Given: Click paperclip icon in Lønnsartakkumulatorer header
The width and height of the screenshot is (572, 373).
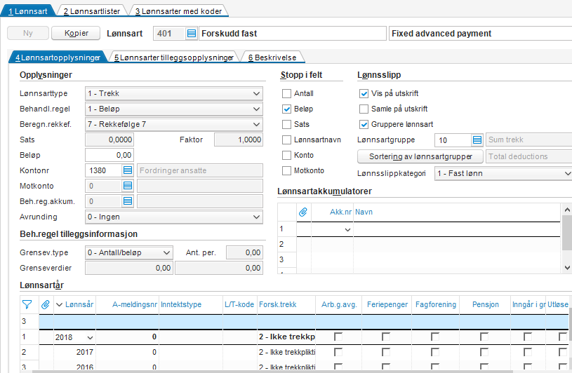Looking at the screenshot, I should click(x=303, y=212).
